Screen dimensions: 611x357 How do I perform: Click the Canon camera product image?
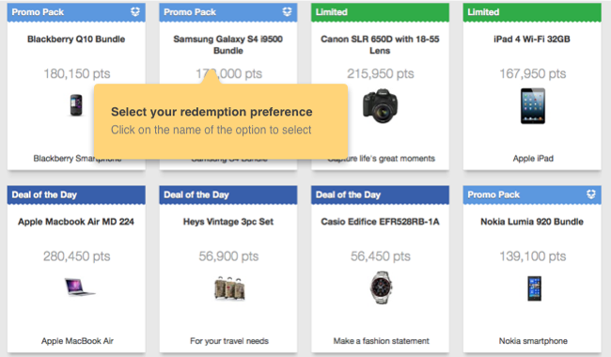click(x=381, y=106)
